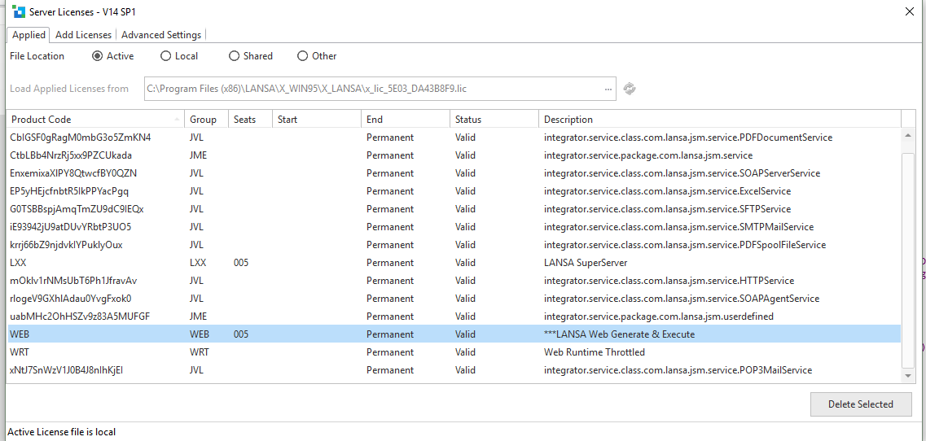The image size is (926, 441).
Task: Click the Server Licenses app icon
Action: tap(18, 12)
